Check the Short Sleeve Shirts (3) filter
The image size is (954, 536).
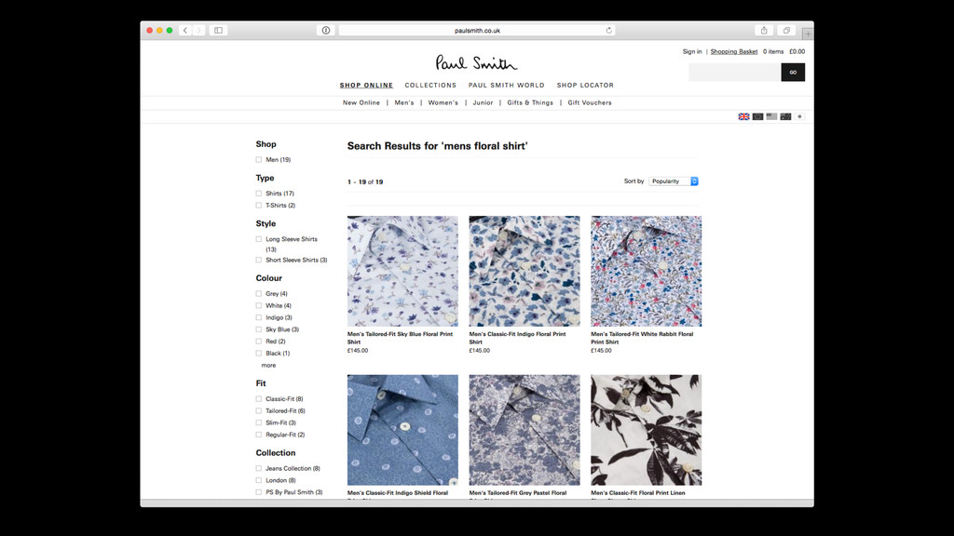[259, 261]
